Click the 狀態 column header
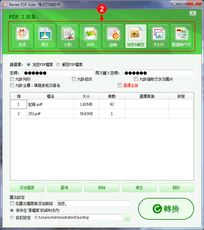Screen dimensions: 204x230 [181, 96]
